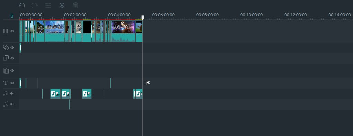Select the small clip on second music track
The image size is (353, 136).
pos(69,104)
